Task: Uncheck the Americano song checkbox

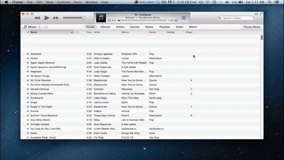Action: pyautogui.click(x=28, y=98)
